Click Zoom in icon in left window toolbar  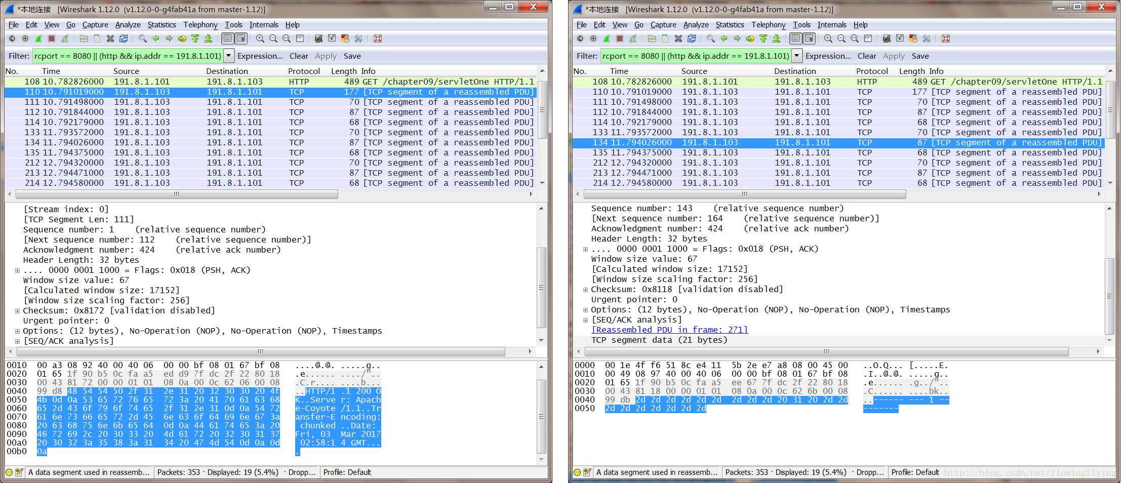[260, 38]
